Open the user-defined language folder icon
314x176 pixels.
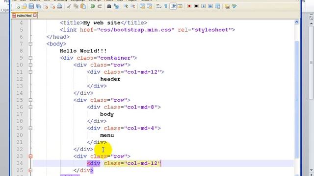(180, 6)
